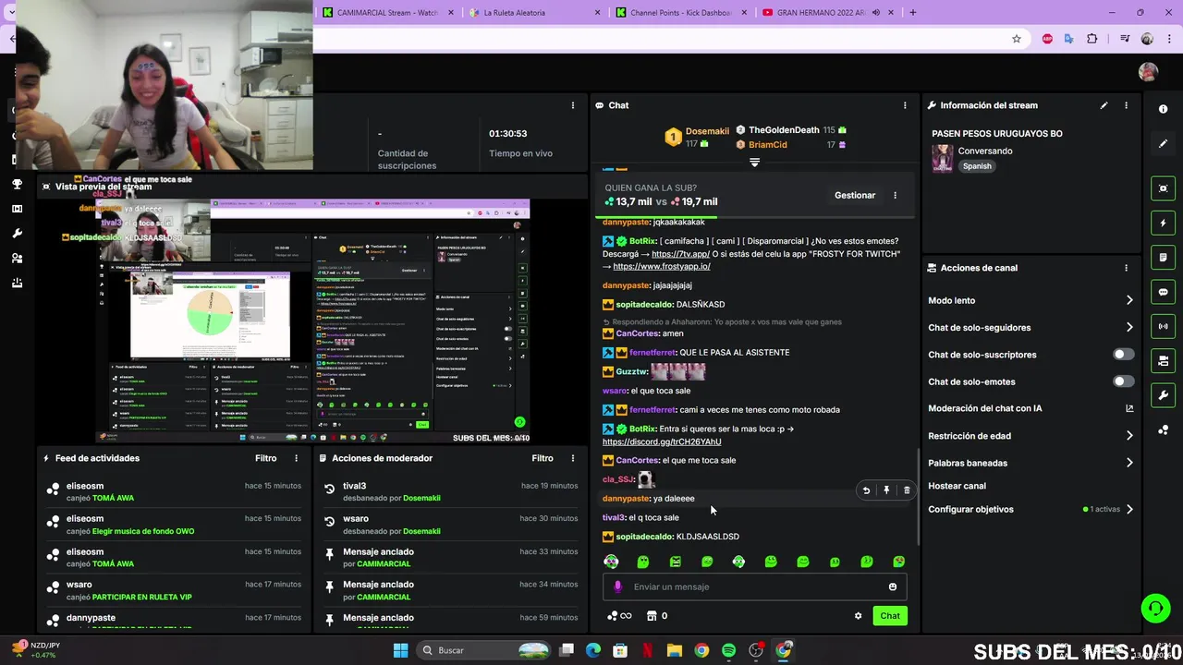The image size is (1183, 665).
Task: Click the Spanish language tag
Action: [977, 166]
